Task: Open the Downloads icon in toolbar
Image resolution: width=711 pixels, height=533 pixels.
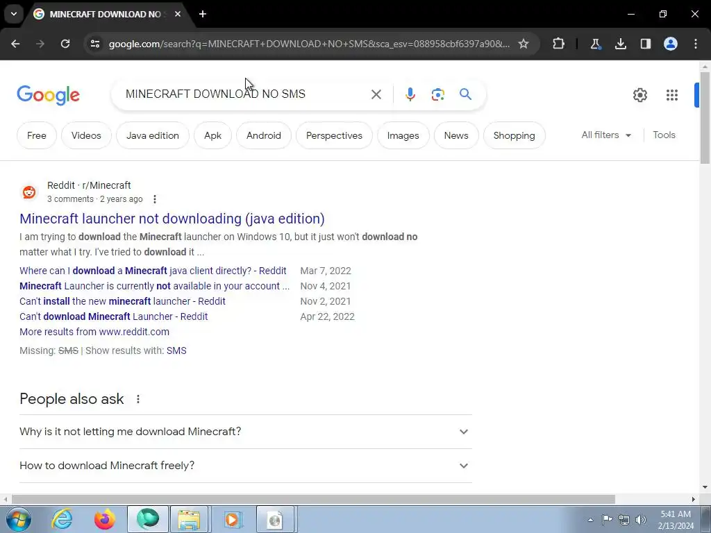Action: (620, 44)
